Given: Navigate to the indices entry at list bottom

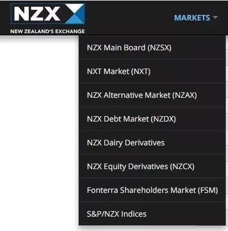Looking at the screenshot, I should (x=152, y=214).
